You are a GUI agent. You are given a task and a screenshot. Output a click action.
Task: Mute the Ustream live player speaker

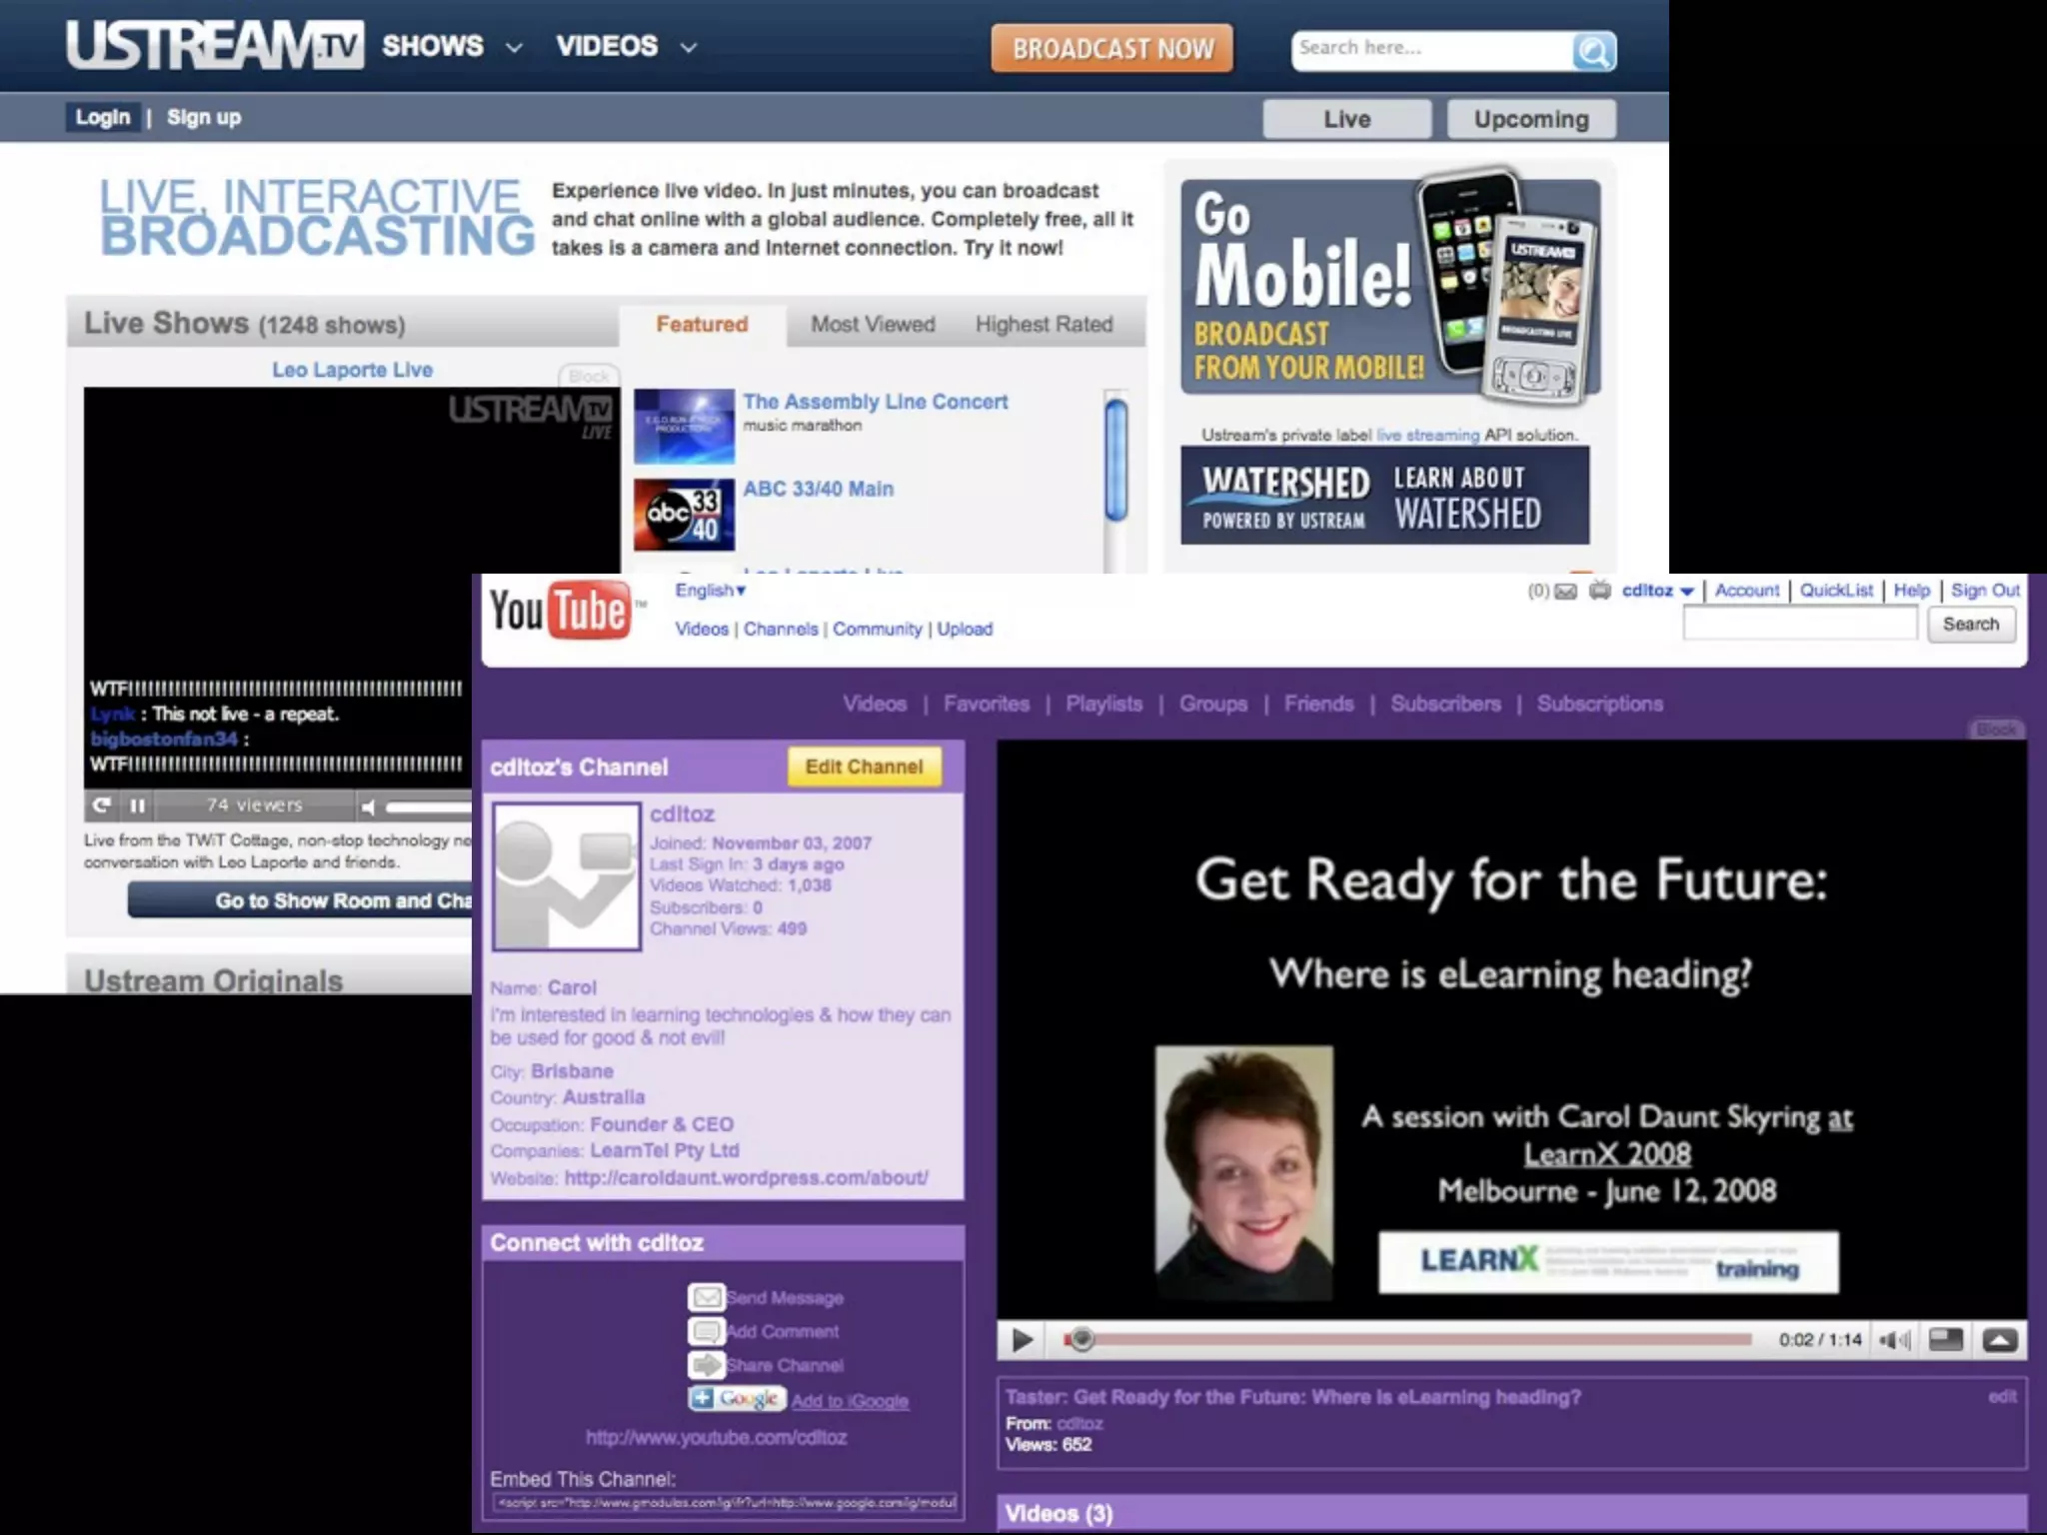click(369, 806)
